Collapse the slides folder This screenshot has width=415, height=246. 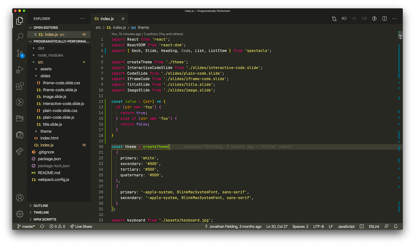tap(59, 76)
